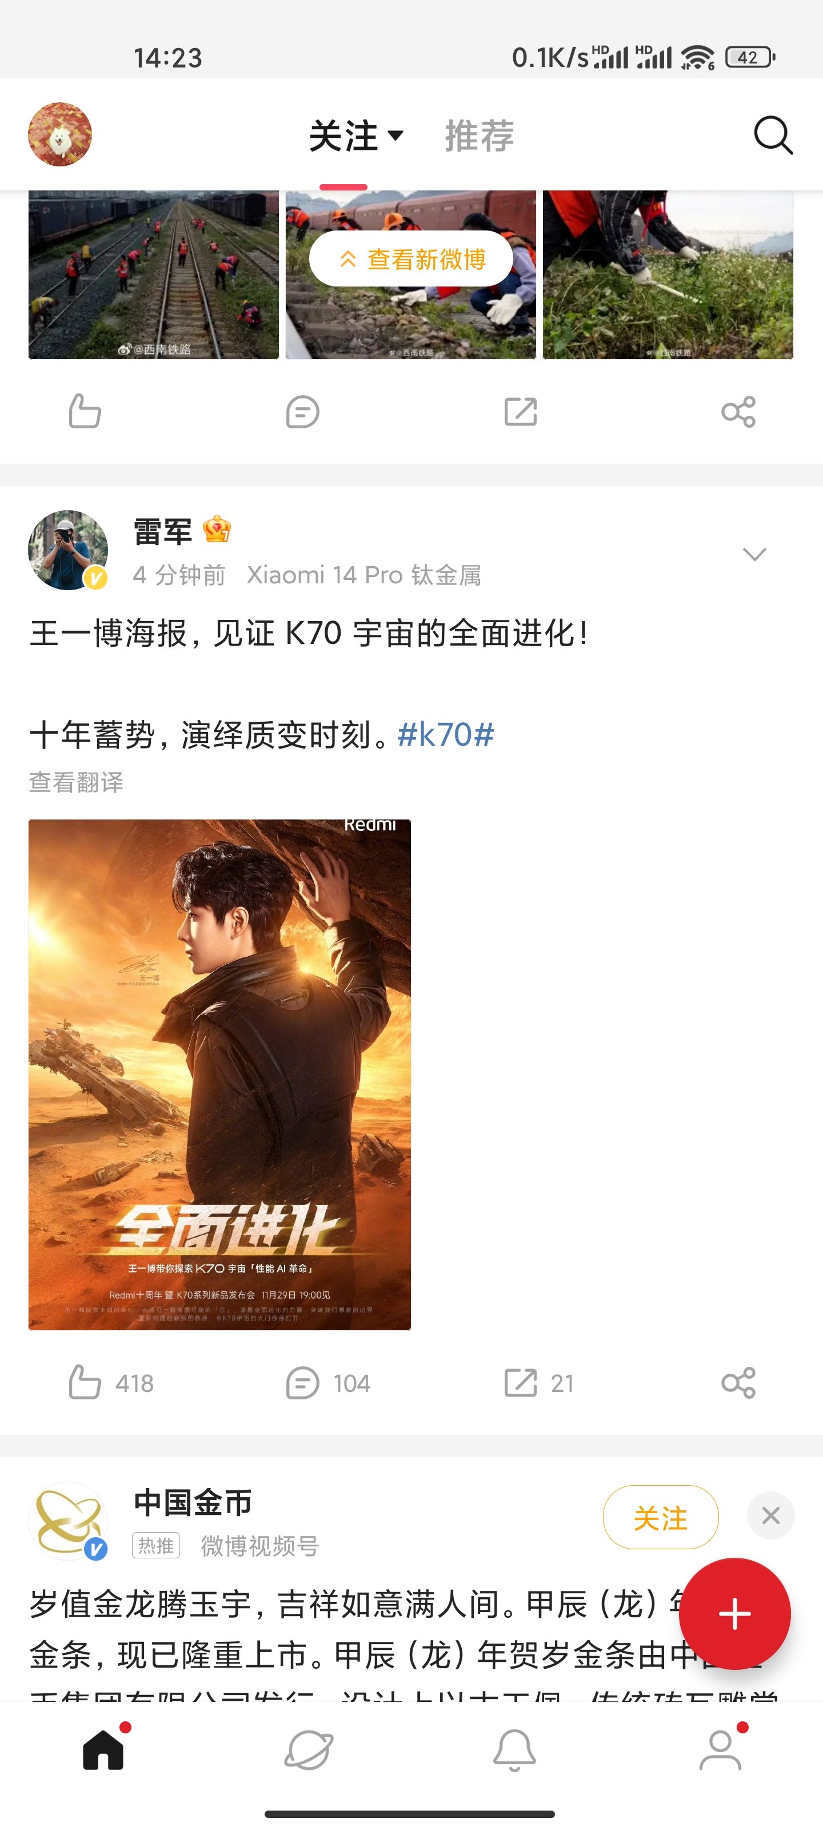Follow 中国金币 account
This screenshot has height=1830, width=823.
tap(660, 1517)
